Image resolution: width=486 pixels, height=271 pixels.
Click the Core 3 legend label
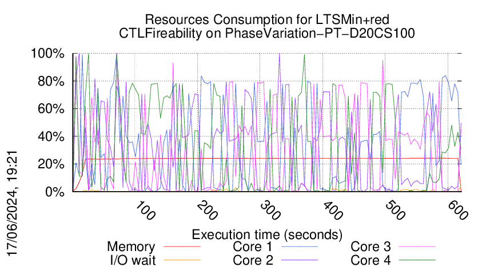(x=371, y=247)
